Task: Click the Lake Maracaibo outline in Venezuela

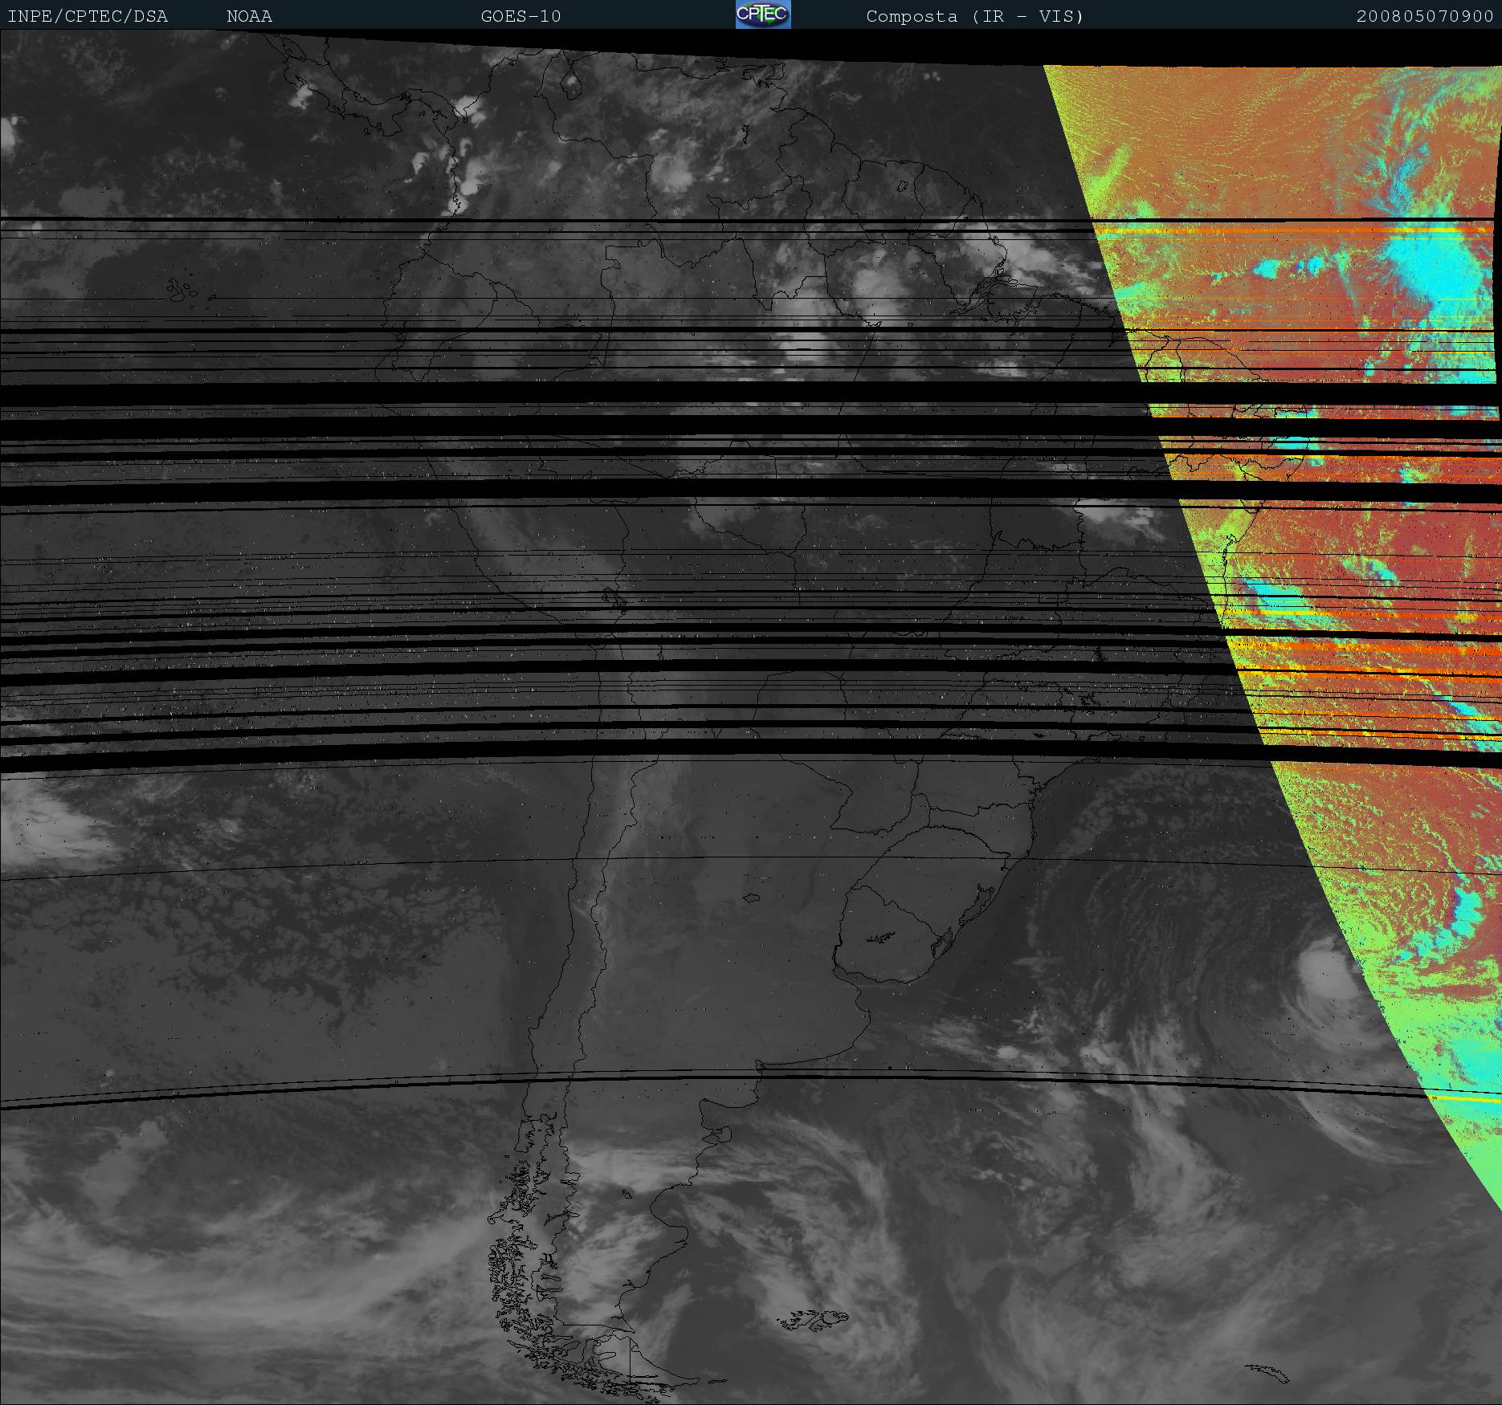Action: 571,83
